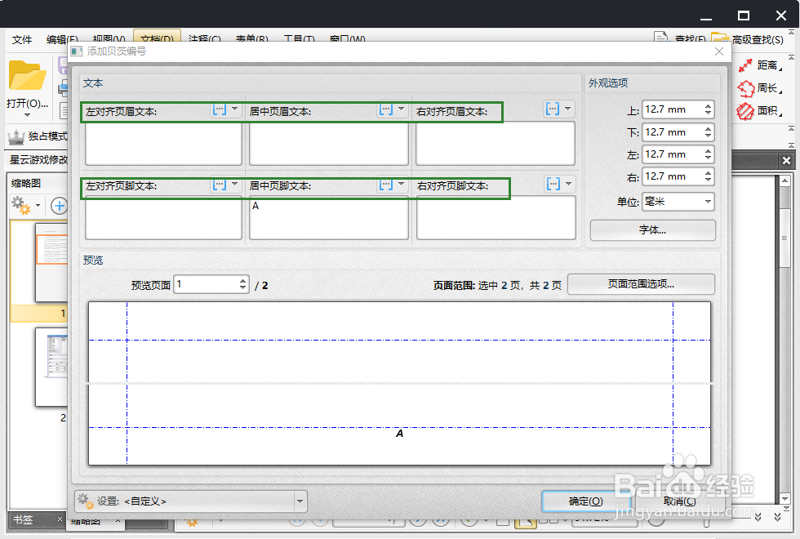800x539 pixels.
Task: Open the 字体 font dialog
Action: 651,229
